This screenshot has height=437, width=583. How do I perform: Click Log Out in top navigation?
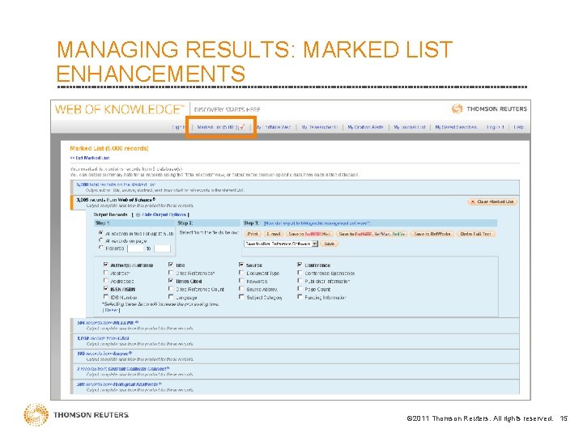click(x=496, y=127)
